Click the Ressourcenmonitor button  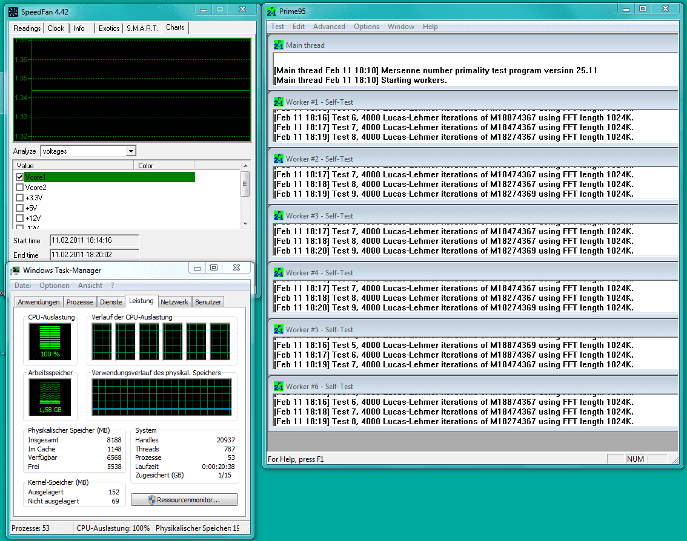click(184, 500)
